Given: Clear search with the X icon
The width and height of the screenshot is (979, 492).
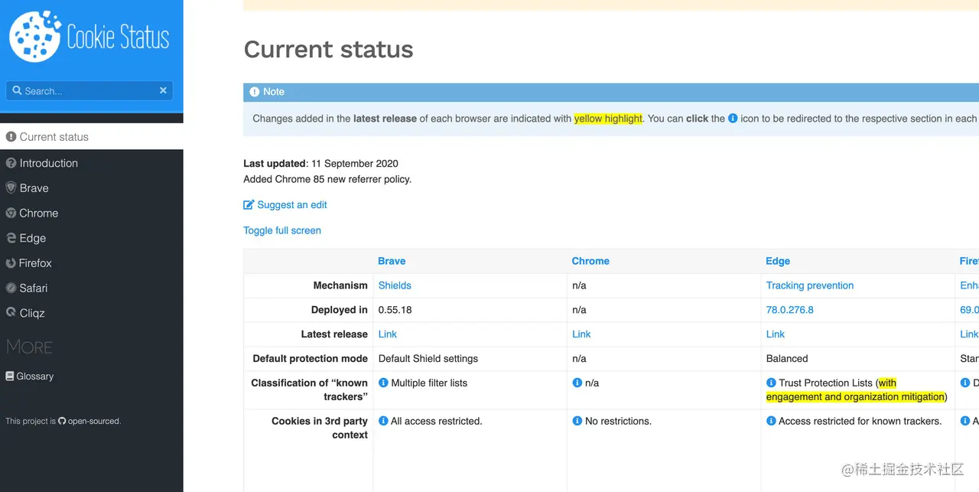Looking at the screenshot, I should (163, 90).
